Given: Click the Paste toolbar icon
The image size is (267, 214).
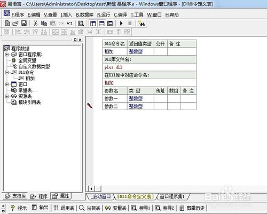Looking at the screenshot, I should point(52,24).
